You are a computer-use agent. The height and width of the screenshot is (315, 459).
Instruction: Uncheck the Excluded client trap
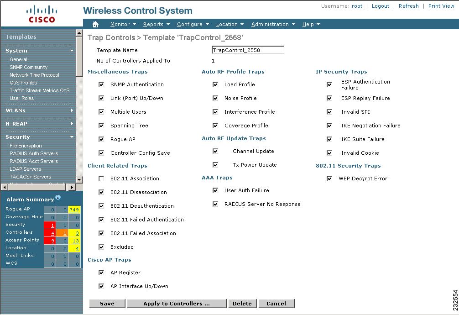[x=101, y=247]
